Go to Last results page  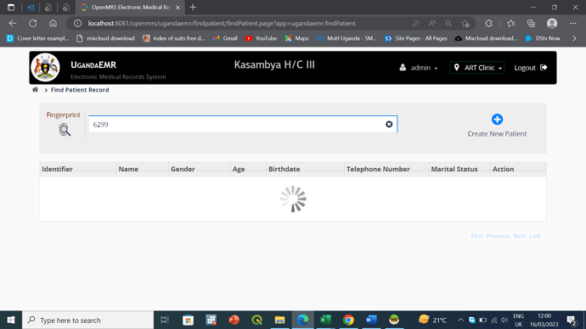[x=535, y=236]
